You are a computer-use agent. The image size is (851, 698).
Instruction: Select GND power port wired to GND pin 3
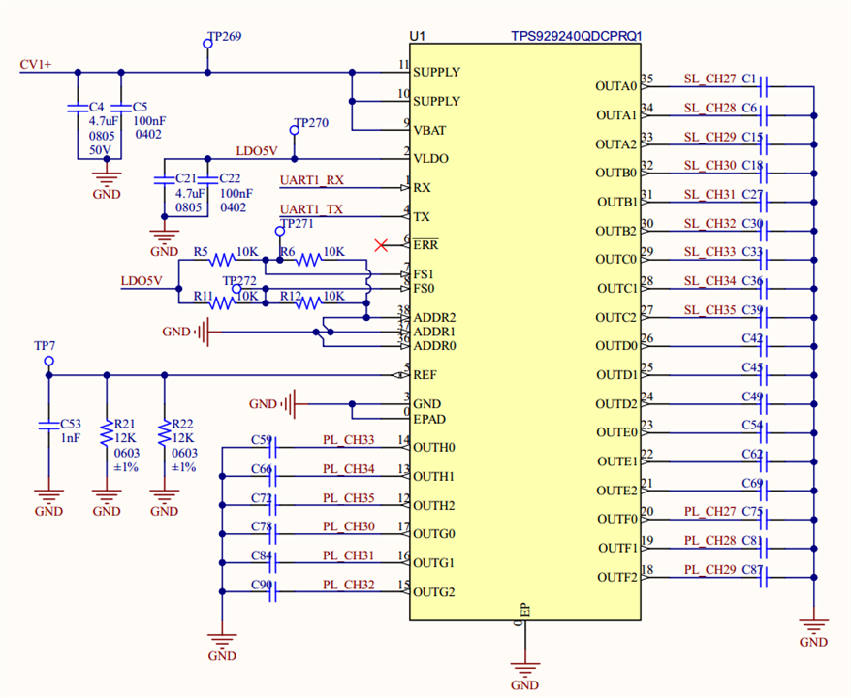click(x=271, y=404)
